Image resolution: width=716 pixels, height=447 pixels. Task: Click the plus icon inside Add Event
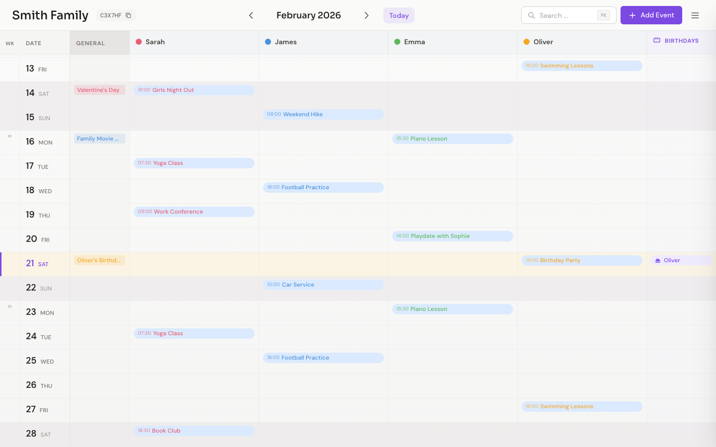[x=632, y=15]
